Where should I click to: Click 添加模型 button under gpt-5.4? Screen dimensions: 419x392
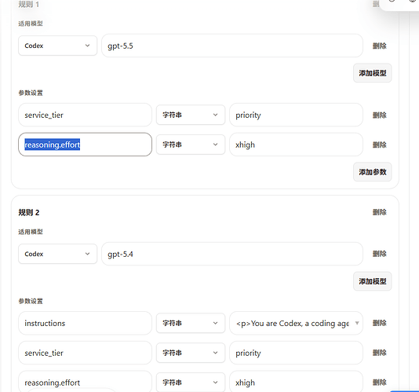pyautogui.click(x=373, y=281)
